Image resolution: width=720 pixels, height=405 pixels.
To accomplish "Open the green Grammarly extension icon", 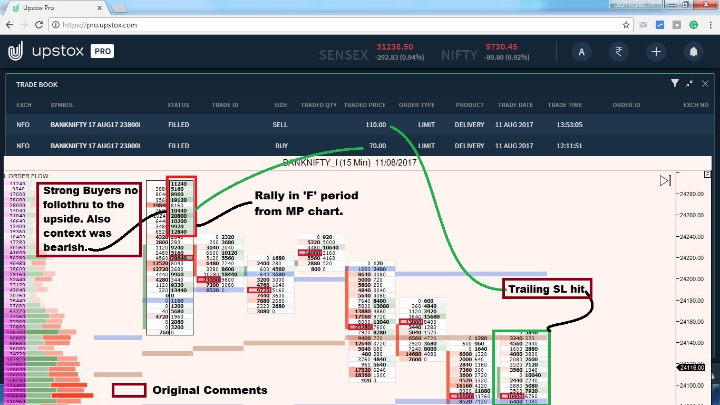I will click(x=694, y=25).
